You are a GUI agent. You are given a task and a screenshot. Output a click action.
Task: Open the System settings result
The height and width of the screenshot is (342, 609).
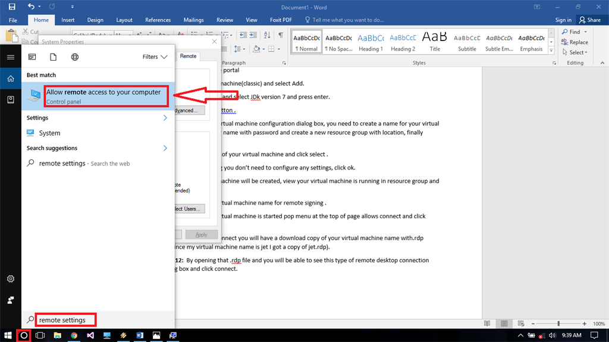98,133
